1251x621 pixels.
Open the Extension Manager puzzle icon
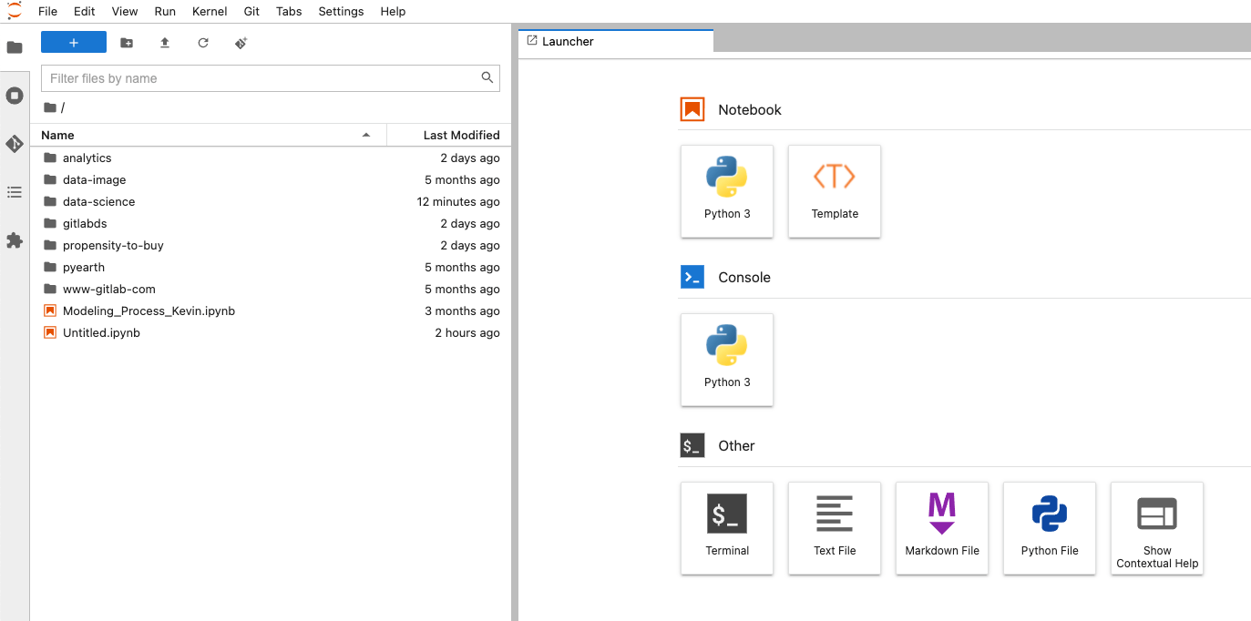click(15, 240)
